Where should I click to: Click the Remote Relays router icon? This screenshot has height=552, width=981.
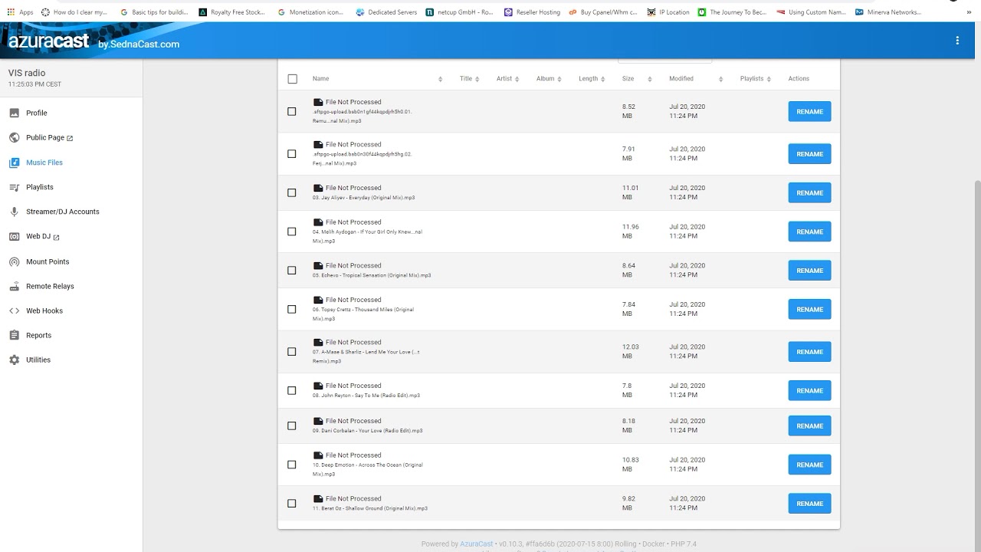[x=14, y=286]
